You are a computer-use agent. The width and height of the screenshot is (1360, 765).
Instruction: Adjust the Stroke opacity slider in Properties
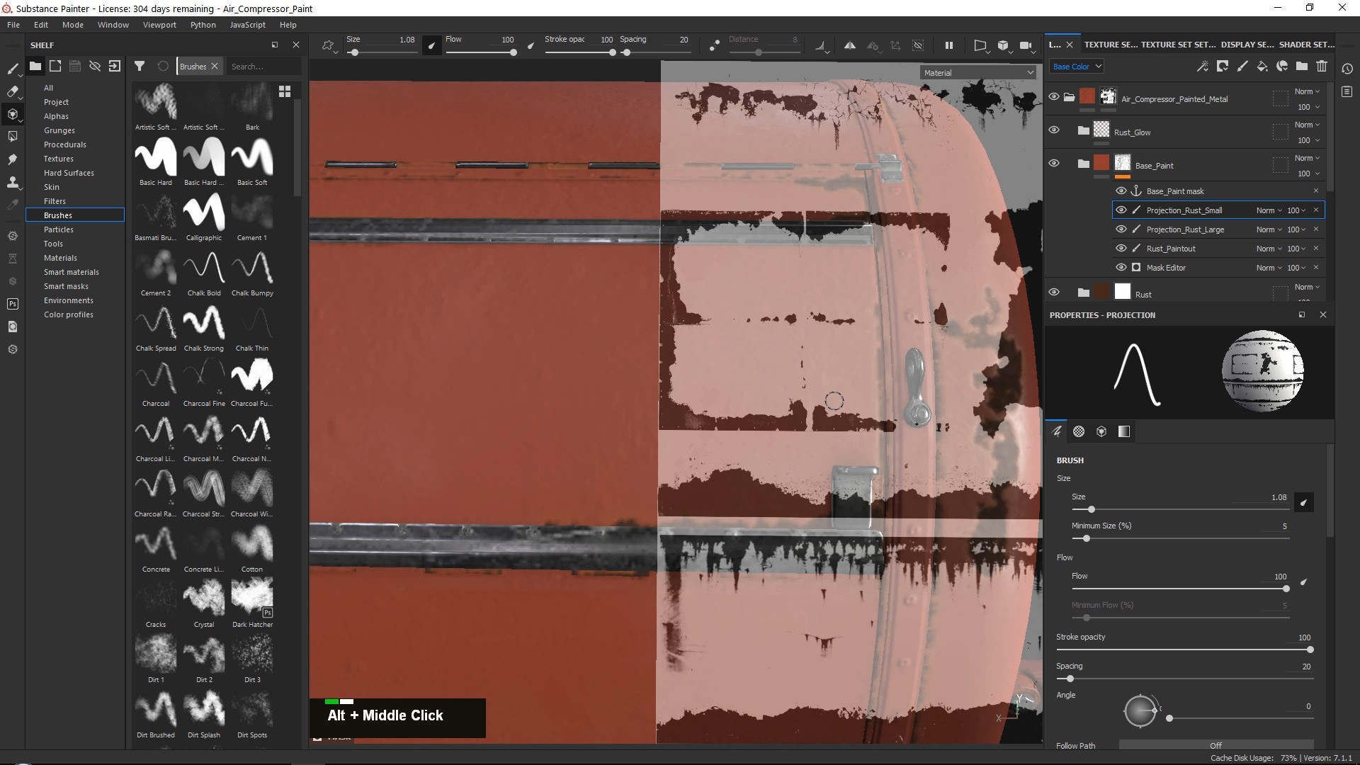1184,650
